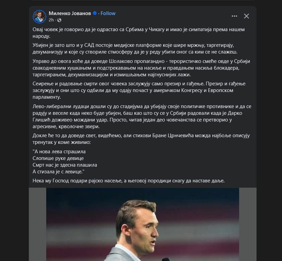
Task: Click the paragraph starting "Управо до овога"
Action: (x=141, y=68)
